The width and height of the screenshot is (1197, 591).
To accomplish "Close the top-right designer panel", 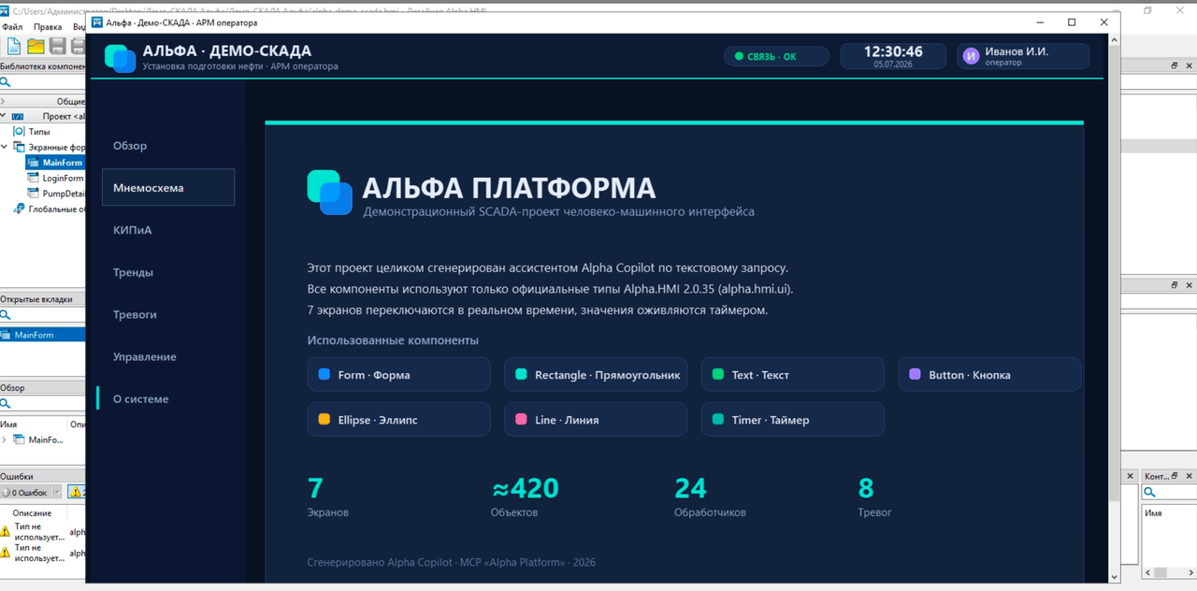I will [x=1190, y=65].
